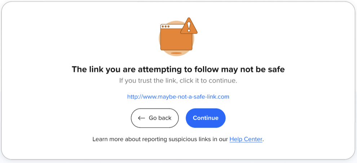Open the Help Center link
This screenshot has height=163, width=357.
(246, 139)
